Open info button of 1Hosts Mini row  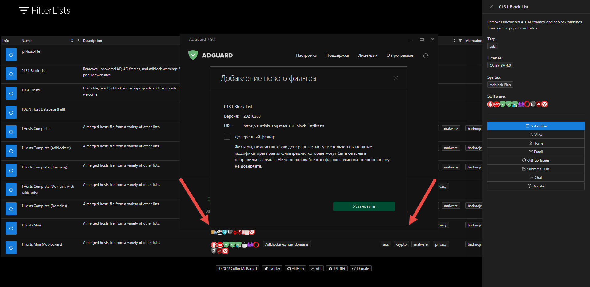click(x=11, y=228)
